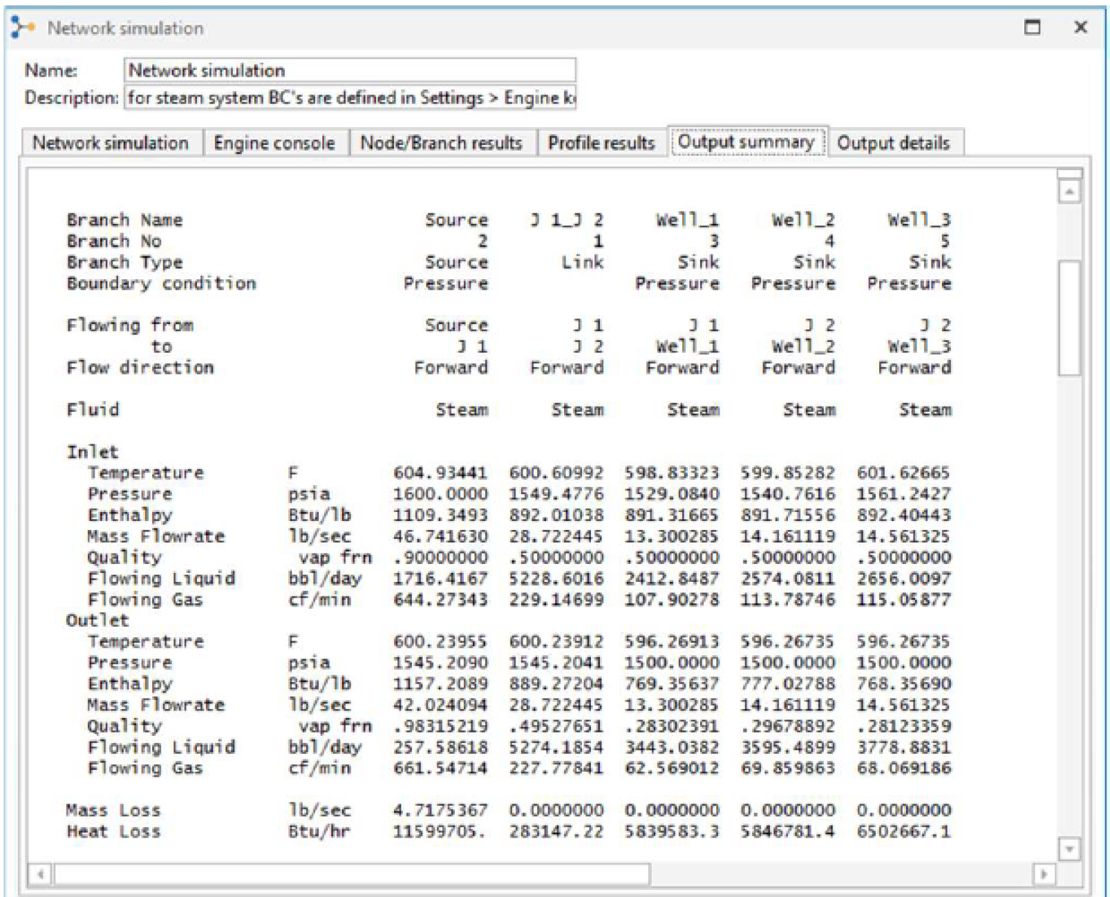Go to the Node/Branch results tab
1110x897 pixels.
(441, 143)
